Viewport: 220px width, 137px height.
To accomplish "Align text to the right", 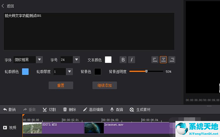I will (172, 60).
